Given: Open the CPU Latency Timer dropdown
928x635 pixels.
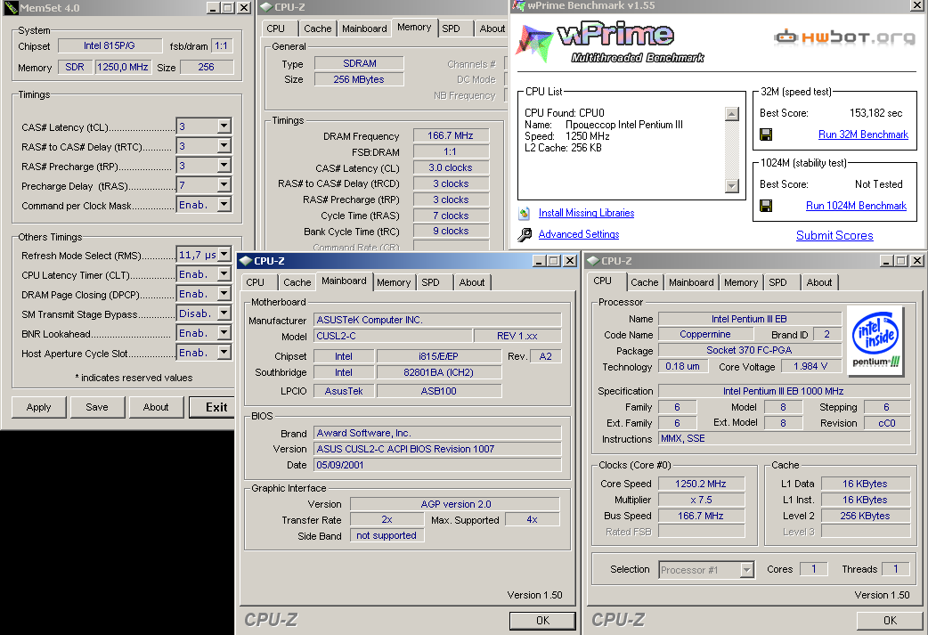Looking at the screenshot, I should (224, 274).
